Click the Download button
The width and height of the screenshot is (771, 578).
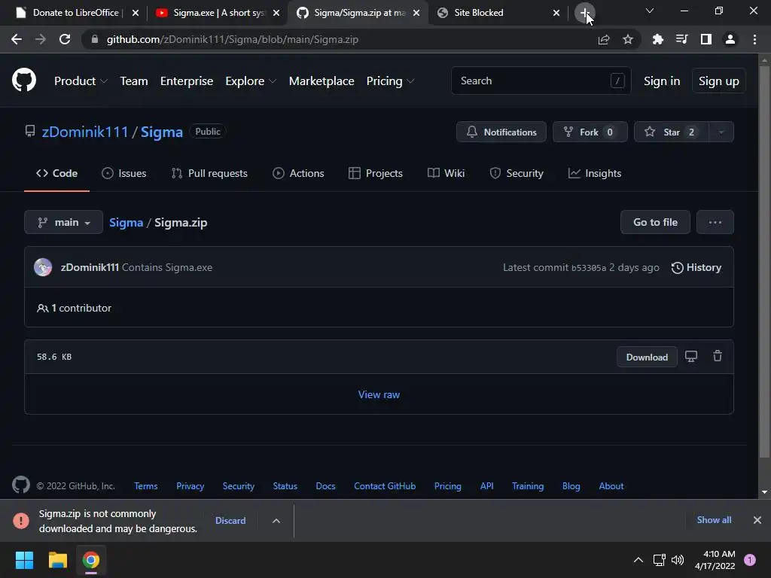pos(647,357)
